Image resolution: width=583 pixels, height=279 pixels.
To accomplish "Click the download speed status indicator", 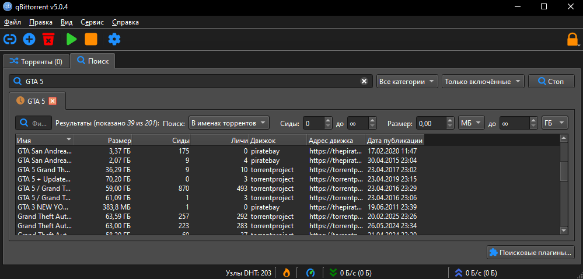I will point(350,273).
